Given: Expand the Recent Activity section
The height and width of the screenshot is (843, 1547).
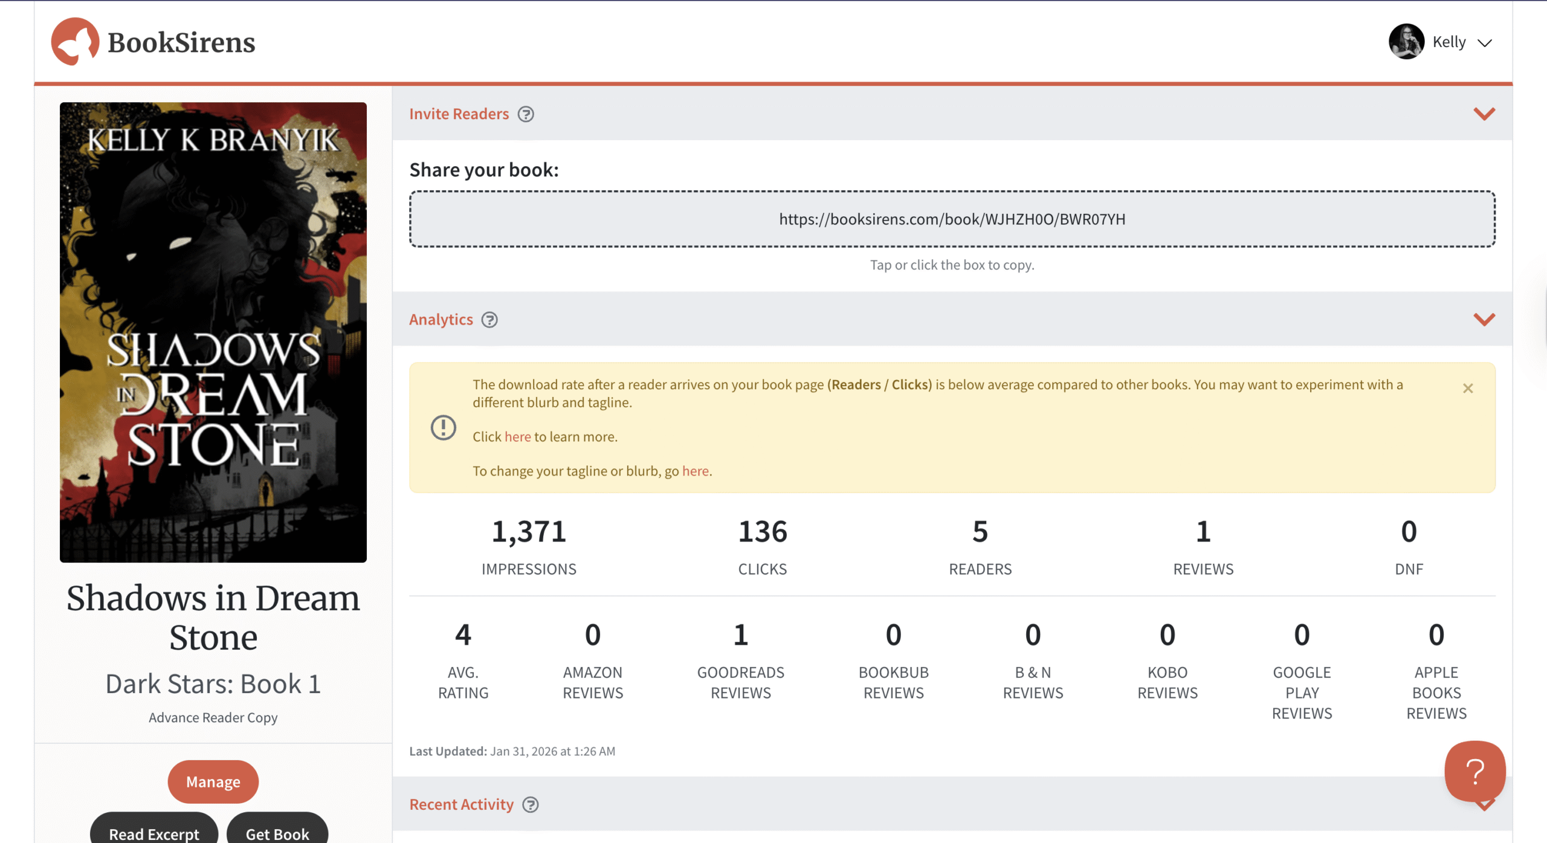Looking at the screenshot, I should [1485, 805].
